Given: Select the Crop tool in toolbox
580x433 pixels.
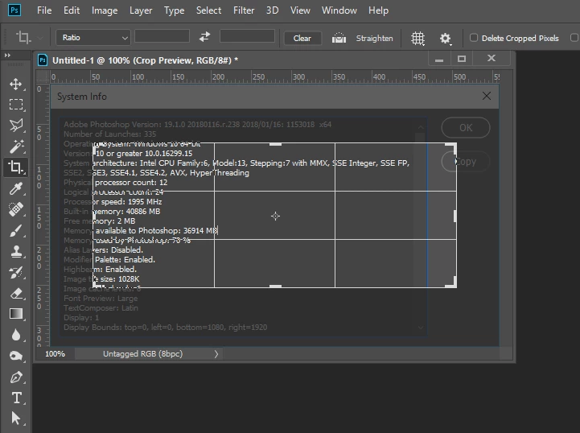Looking at the screenshot, I should (x=15, y=167).
